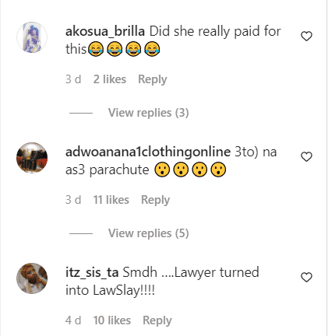The width and height of the screenshot is (328, 336).
Task: Expand View replies (5) under adwoanana1clothingonline
Action: [148, 233]
